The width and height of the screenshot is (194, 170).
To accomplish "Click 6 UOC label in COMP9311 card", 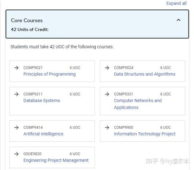I will pos(75,94).
